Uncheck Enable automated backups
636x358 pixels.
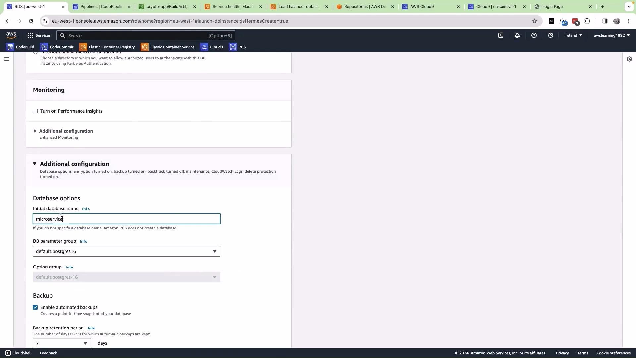pos(35,307)
